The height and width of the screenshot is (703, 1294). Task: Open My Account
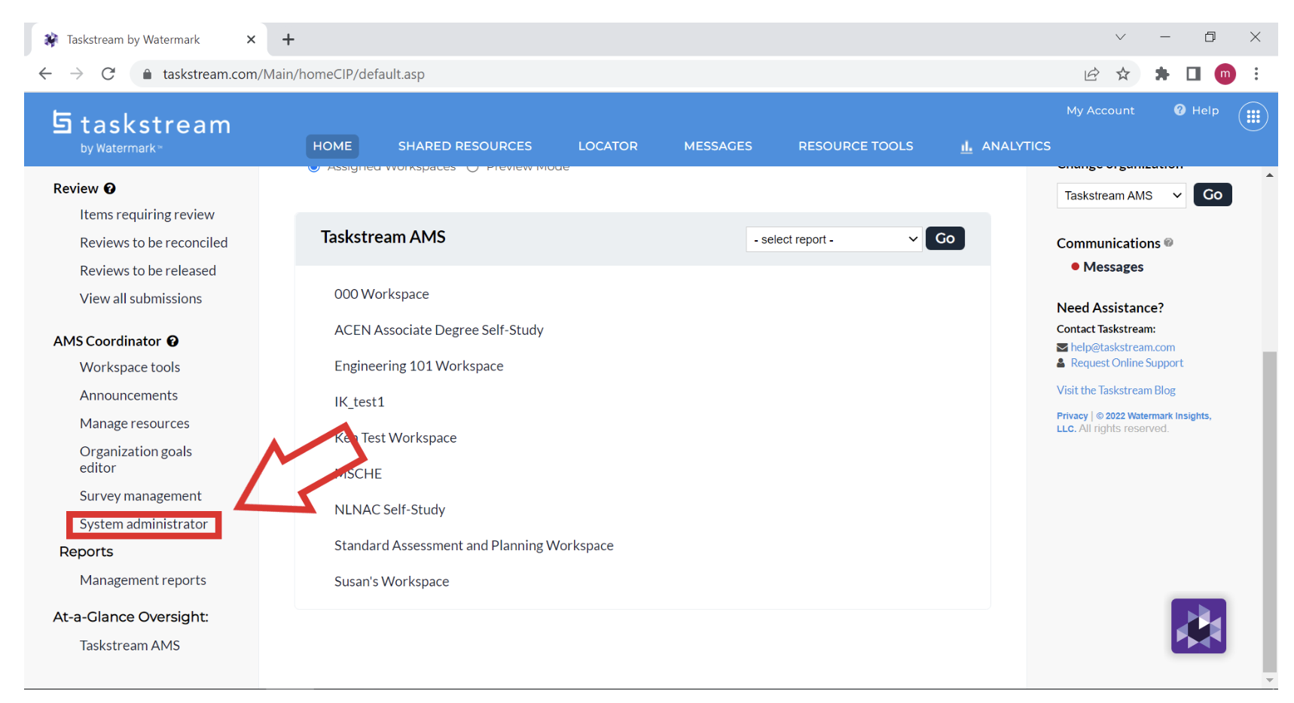point(1100,110)
